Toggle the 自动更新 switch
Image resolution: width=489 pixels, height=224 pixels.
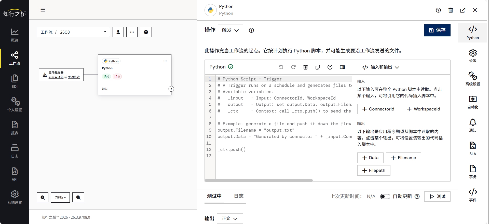click(x=385, y=197)
